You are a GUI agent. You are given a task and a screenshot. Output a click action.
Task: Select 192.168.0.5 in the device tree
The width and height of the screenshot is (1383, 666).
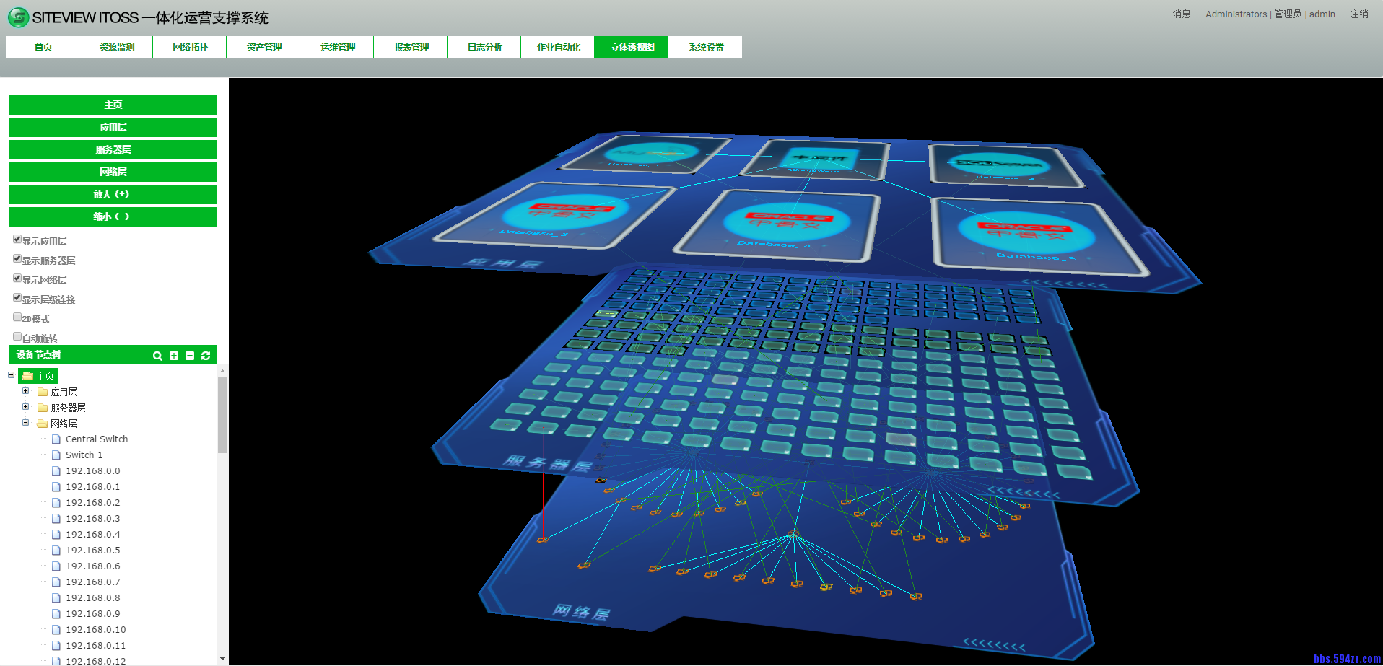tap(92, 551)
